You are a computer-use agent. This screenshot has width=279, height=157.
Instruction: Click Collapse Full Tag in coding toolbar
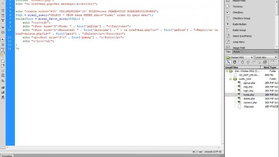point(3,10)
